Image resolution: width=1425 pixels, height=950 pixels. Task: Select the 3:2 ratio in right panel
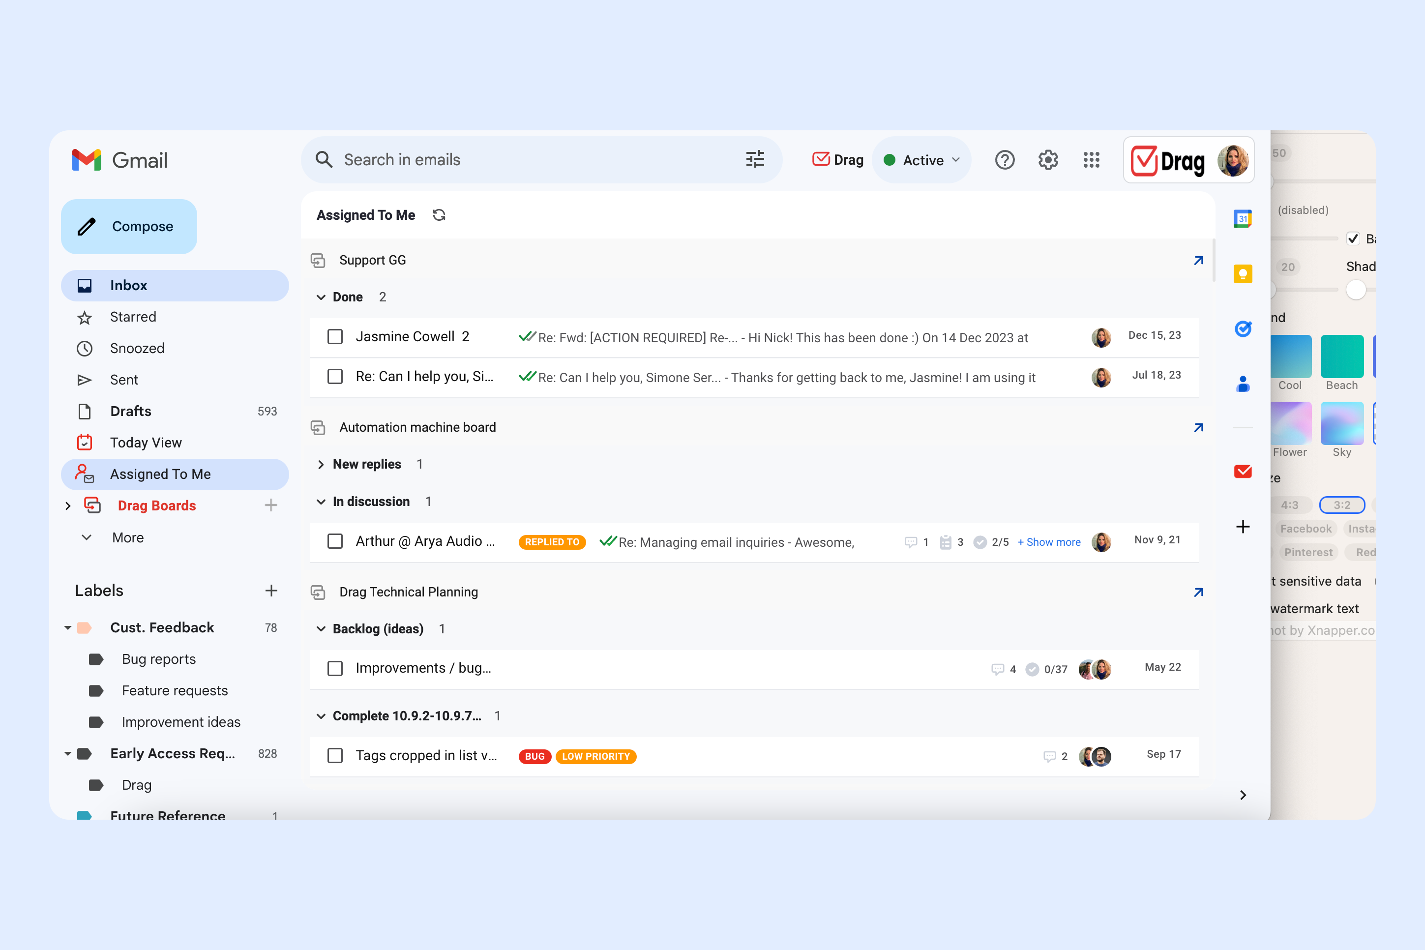[x=1341, y=505]
